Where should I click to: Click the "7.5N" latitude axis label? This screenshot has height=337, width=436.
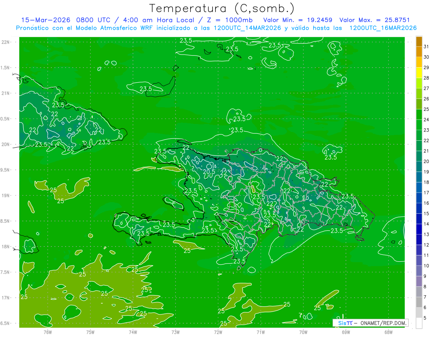[6, 272]
